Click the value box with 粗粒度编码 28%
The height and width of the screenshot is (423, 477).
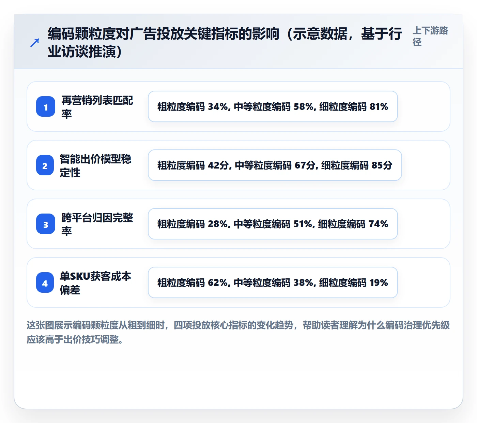273,224
